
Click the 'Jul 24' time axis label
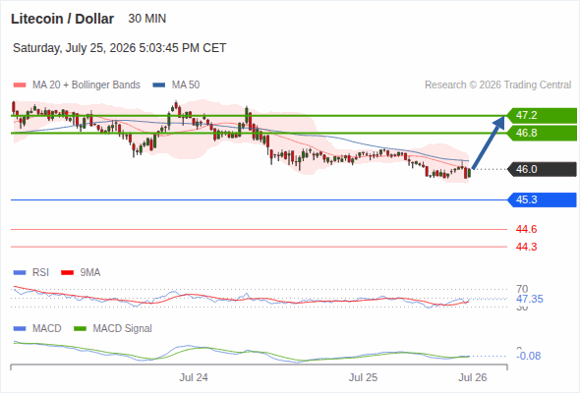[194, 377]
